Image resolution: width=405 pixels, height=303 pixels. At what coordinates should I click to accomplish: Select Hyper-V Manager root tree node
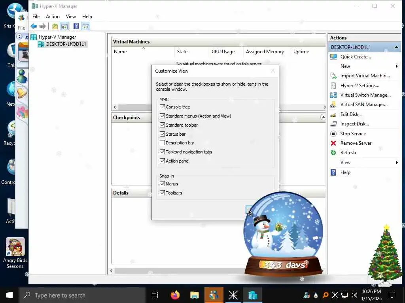point(57,37)
